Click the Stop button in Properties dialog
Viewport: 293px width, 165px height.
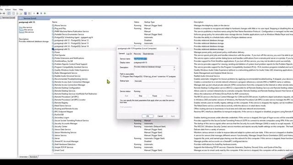pos(141,96)
